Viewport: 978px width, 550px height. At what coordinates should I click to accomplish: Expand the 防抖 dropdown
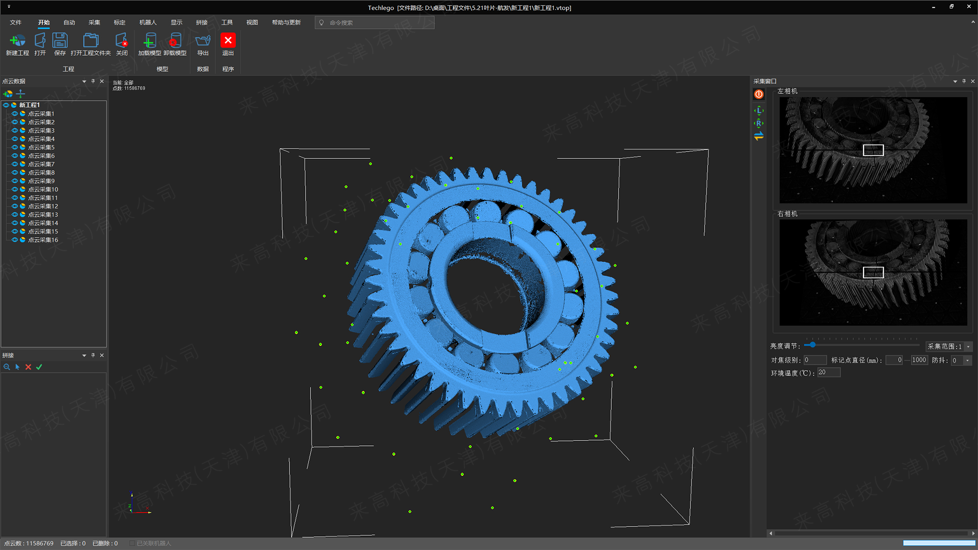(967, 360)
